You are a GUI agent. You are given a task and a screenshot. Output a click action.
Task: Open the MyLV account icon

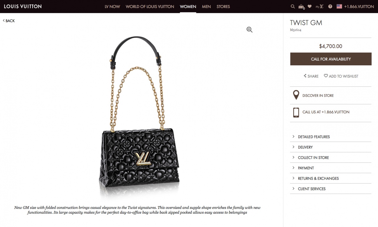[x=320, y=6]
